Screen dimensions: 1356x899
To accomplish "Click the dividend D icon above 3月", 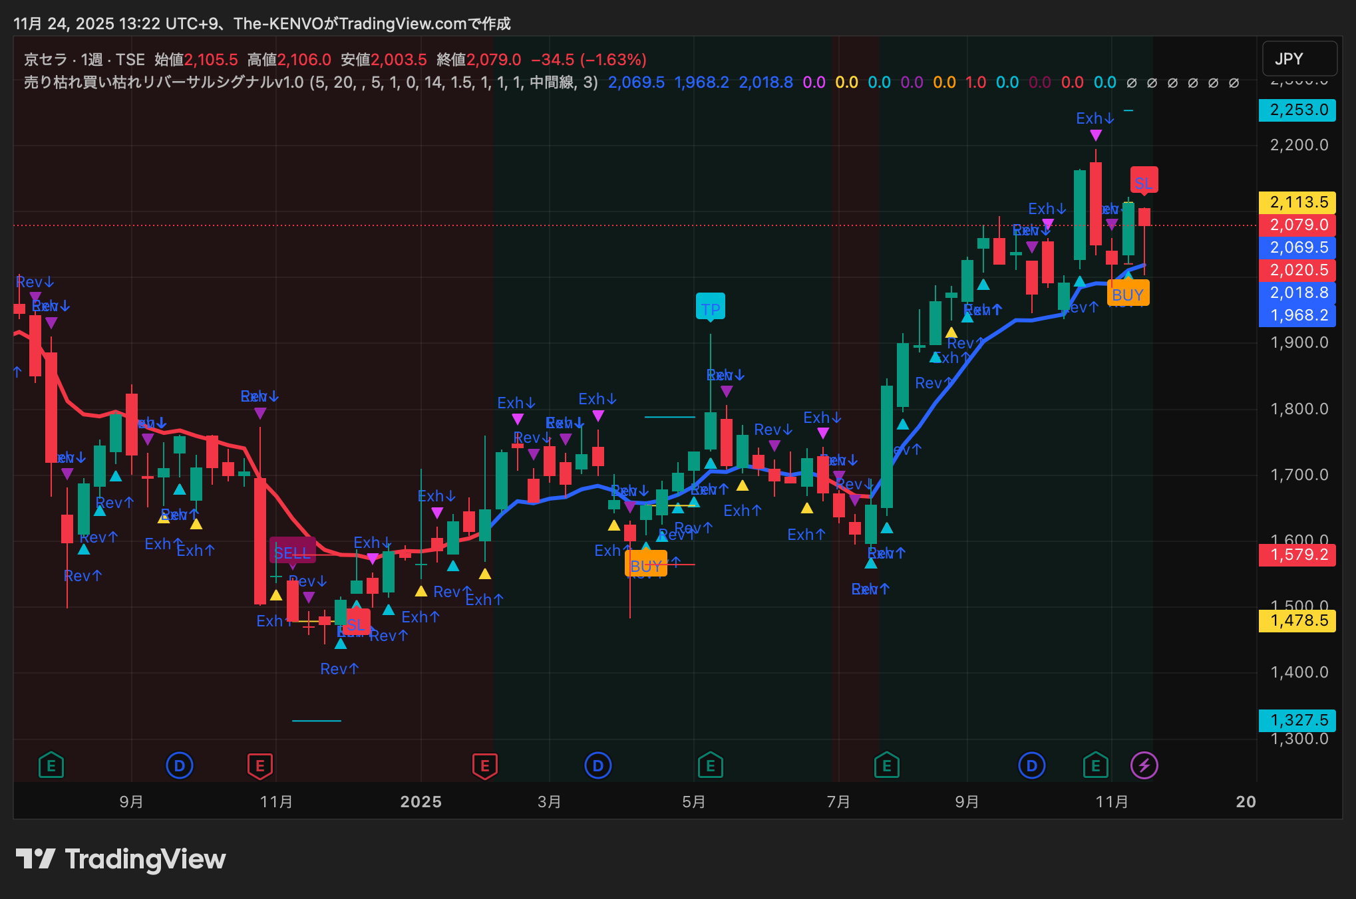I will click(x=597, y=765).
